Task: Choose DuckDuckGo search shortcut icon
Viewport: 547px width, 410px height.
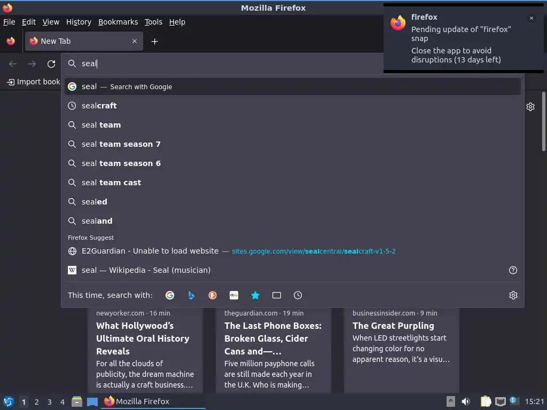Action: click(x=213, y=295)
